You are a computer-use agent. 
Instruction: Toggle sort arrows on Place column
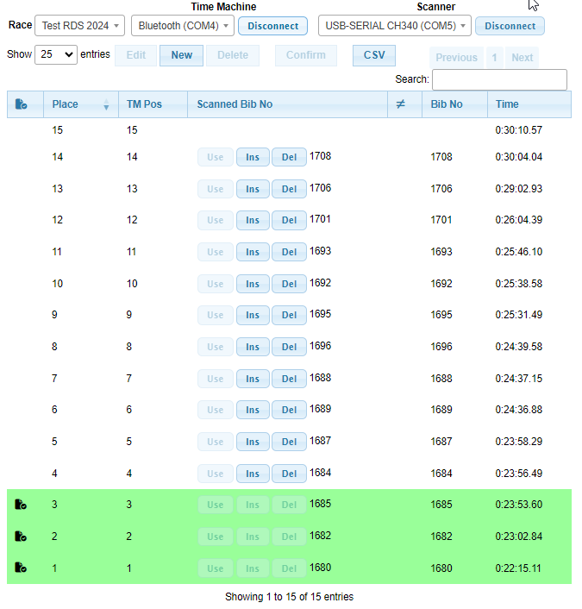106,104
